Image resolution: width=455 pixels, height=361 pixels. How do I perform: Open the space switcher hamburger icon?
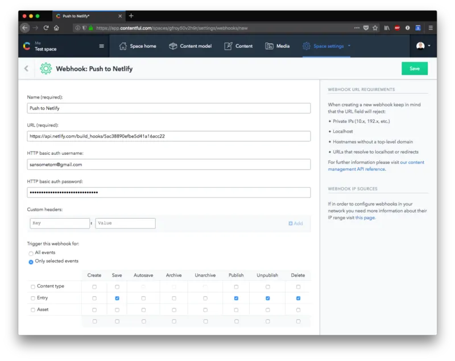(x=102, y=46)
